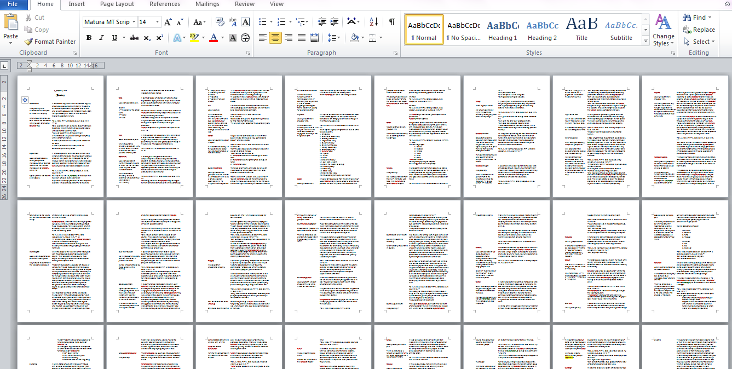Toggle Strikethrough formatting
Viewport: 732px width, 369px height.
point(134,38)
